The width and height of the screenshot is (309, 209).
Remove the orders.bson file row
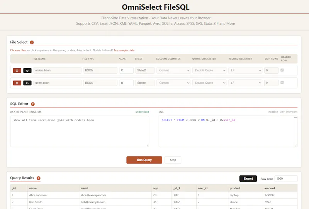[x=17, y=71]
